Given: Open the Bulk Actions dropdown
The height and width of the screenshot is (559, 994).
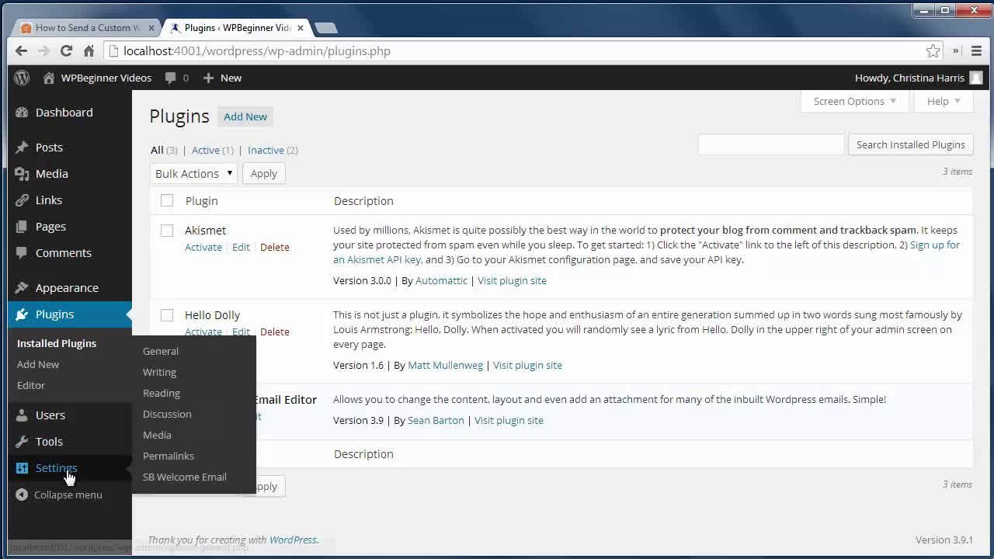Looking at the screenshot, I should (x=193, y=173).
